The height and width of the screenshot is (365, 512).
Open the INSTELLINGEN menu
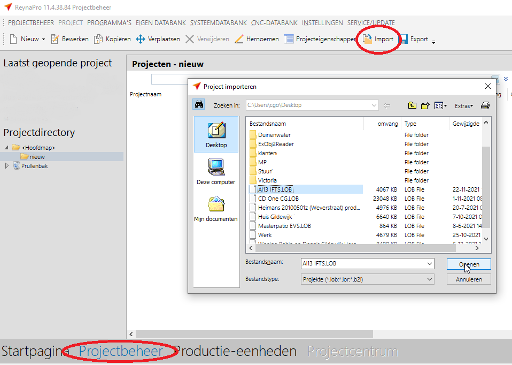(322, 23)
